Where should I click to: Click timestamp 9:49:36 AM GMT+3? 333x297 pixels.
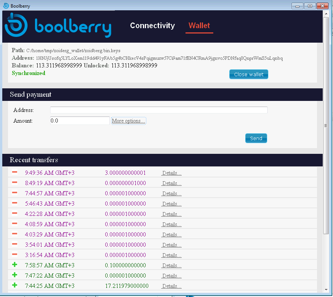pos(50,173)
